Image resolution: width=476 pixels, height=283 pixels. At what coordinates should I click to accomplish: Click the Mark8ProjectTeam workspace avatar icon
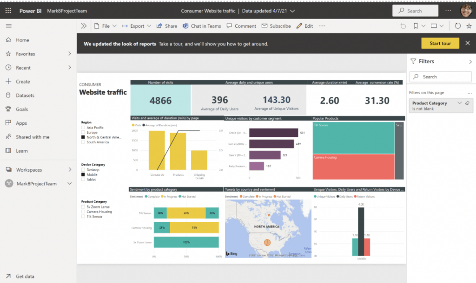pyautogui.click(x=9, y=184)
